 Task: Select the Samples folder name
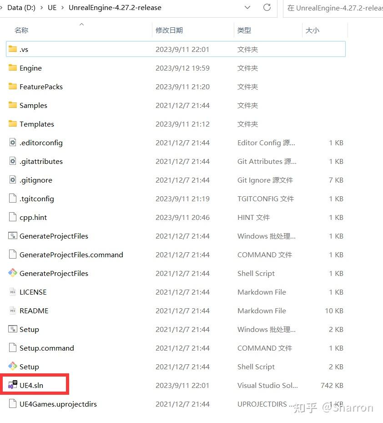tap(33, 105)
